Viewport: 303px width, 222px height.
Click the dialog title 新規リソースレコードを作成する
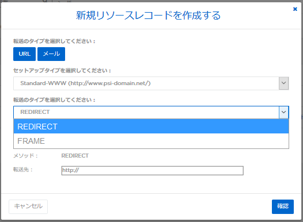pos(148,16)
